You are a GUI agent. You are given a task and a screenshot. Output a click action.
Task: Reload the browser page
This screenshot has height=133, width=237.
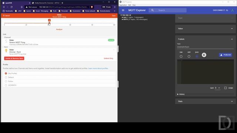[x=11, y=7]
